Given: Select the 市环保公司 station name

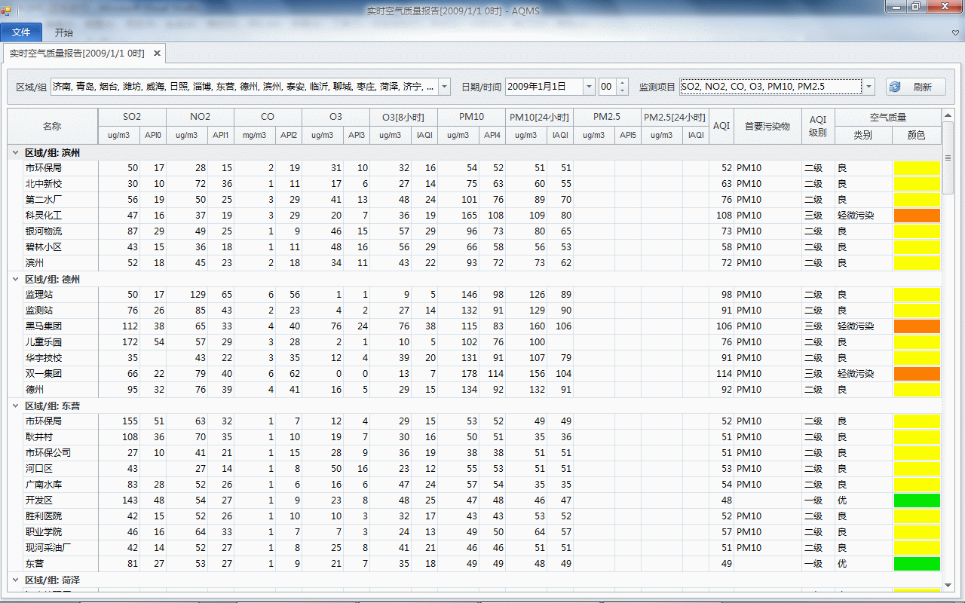Looking at the screenshot, I should pos(48,453).
